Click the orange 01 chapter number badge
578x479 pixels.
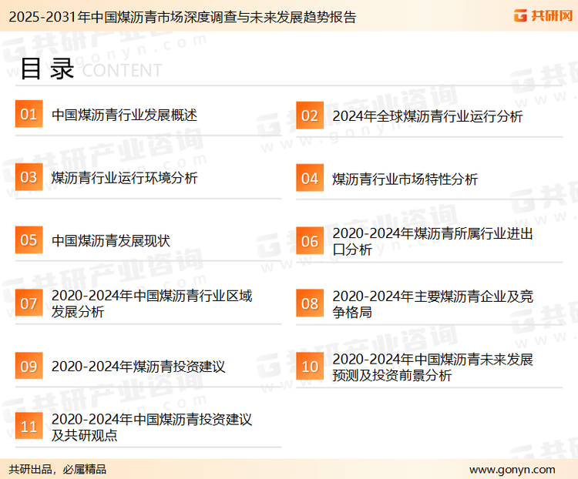pos(29,115)
